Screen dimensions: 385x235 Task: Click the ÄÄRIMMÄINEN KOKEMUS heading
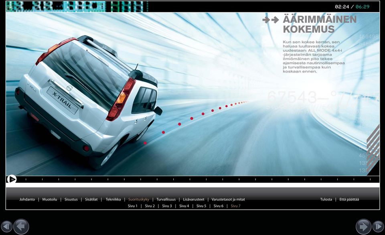tap(320, 24)
